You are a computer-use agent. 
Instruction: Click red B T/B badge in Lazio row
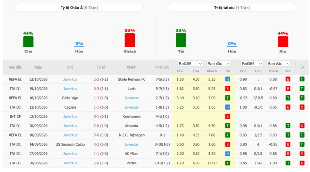click(x=227, y=89)
